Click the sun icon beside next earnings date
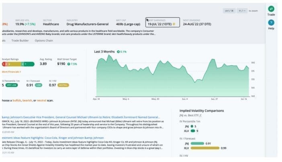 (174, 24)
